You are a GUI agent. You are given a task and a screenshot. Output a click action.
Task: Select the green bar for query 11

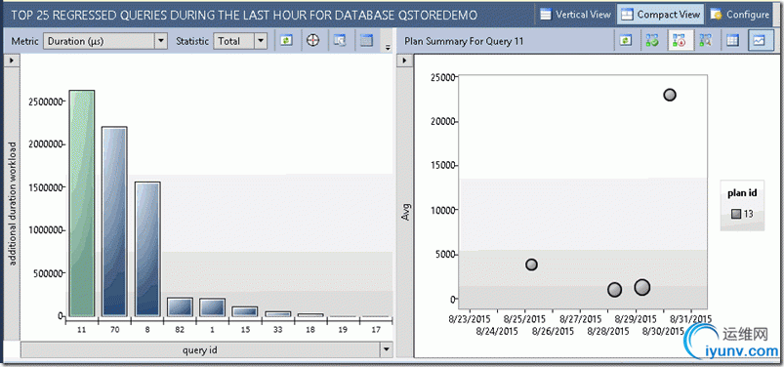(x=82, y=203)
